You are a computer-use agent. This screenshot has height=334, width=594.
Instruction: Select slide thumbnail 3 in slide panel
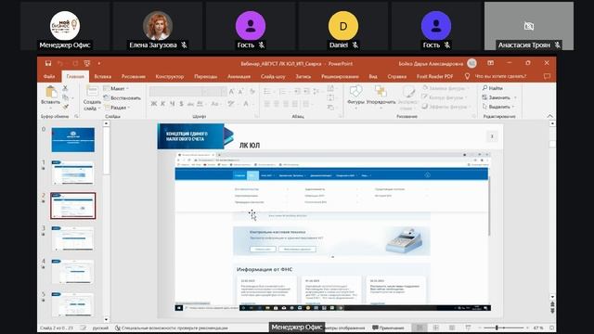pyautogui.click(x=72, y=238)
